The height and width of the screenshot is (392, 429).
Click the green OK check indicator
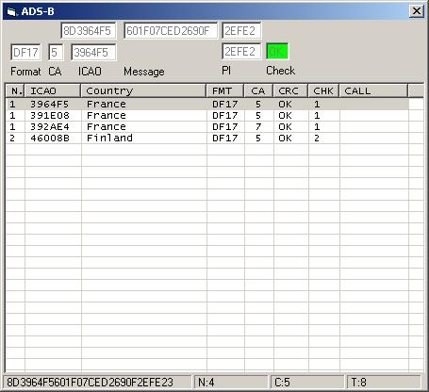(277, 52)
